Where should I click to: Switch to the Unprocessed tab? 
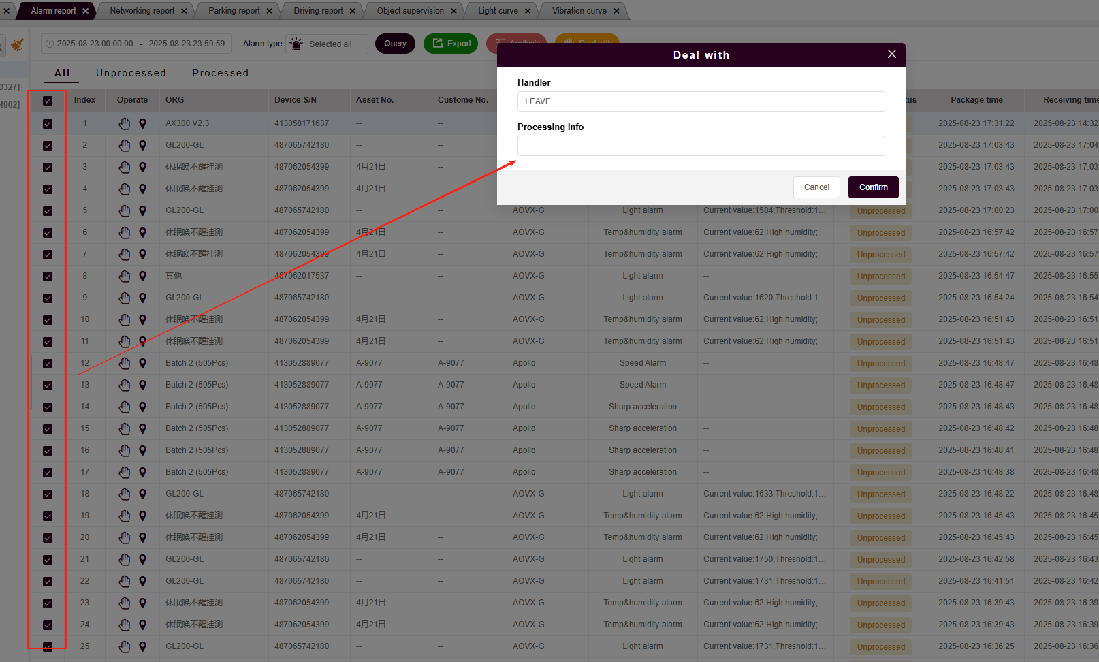(x=131, y=73)
